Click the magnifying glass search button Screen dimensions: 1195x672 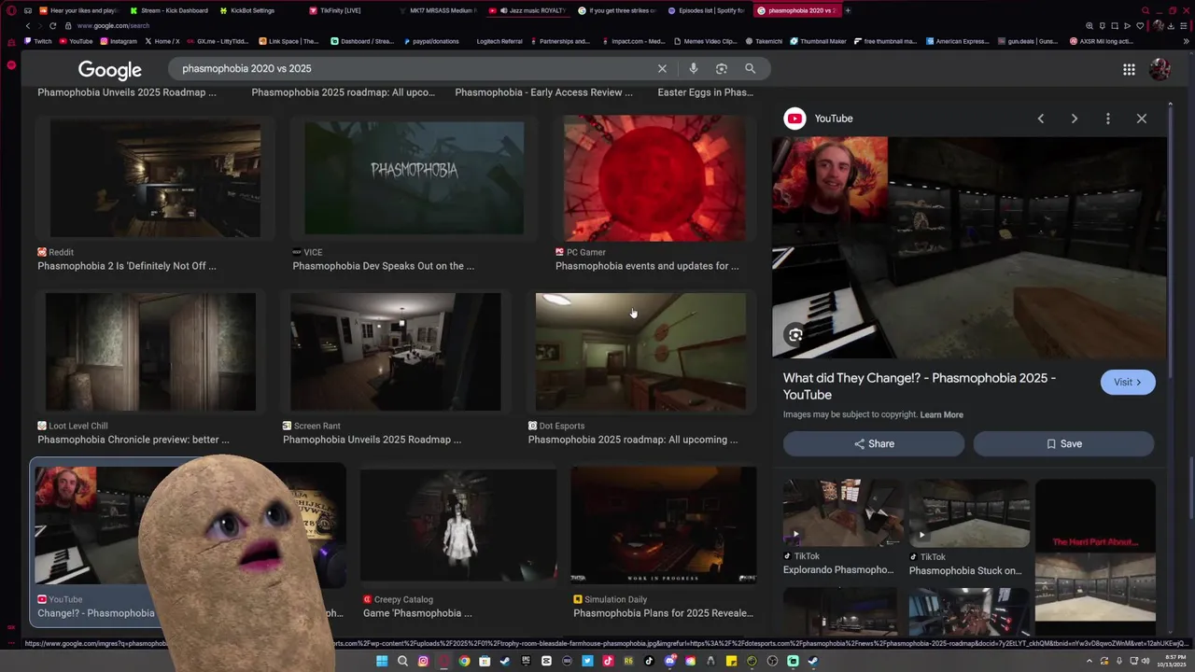click(750, 68)
